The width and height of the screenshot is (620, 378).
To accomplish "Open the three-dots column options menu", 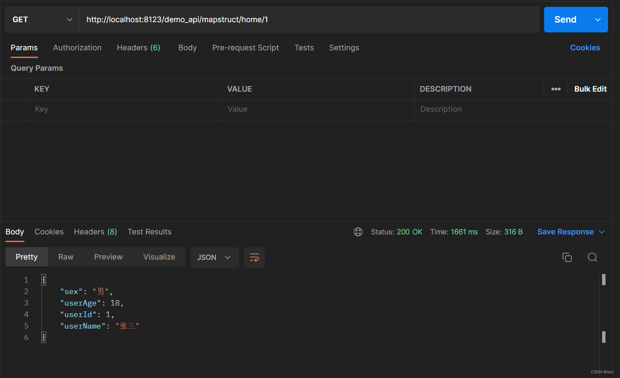I will pos(556,89).
